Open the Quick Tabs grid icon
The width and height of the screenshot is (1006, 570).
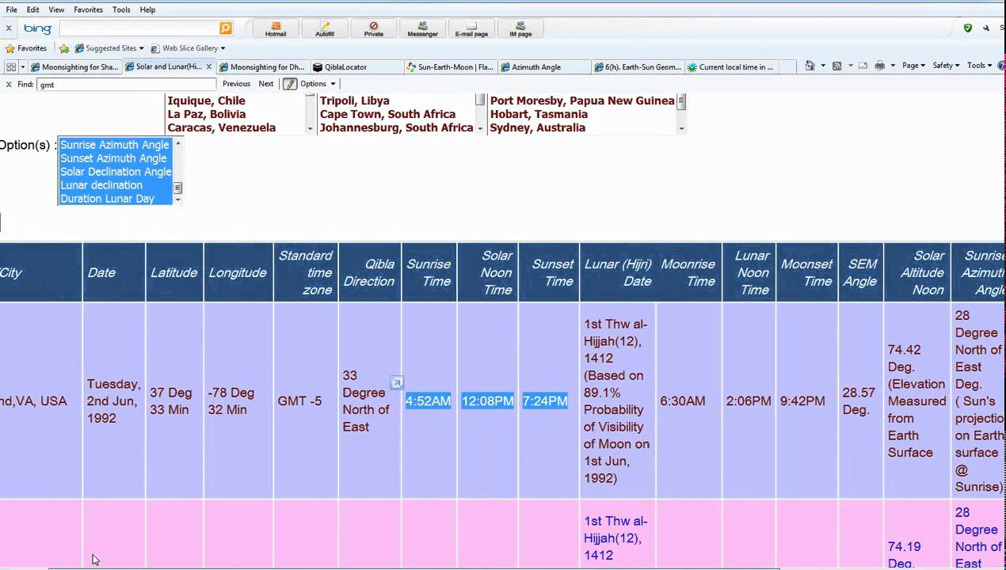point(11,67)
